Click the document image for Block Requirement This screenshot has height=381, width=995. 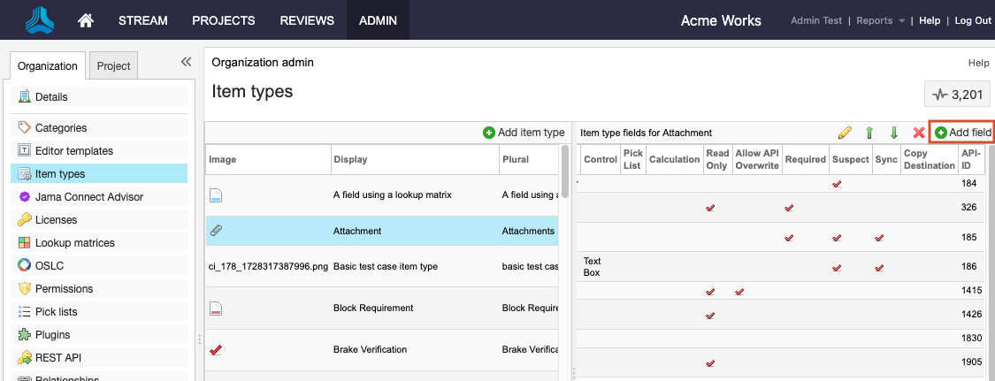click(215, 309)
